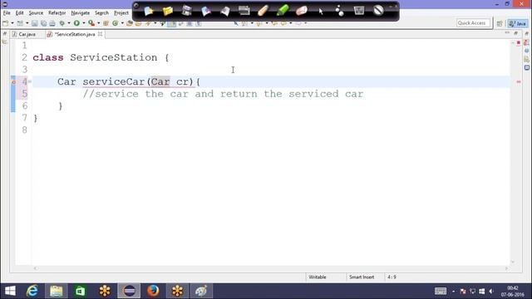Click the green Run button icon
The width and height of the screenshot is (532, 299).
(76, 23)
